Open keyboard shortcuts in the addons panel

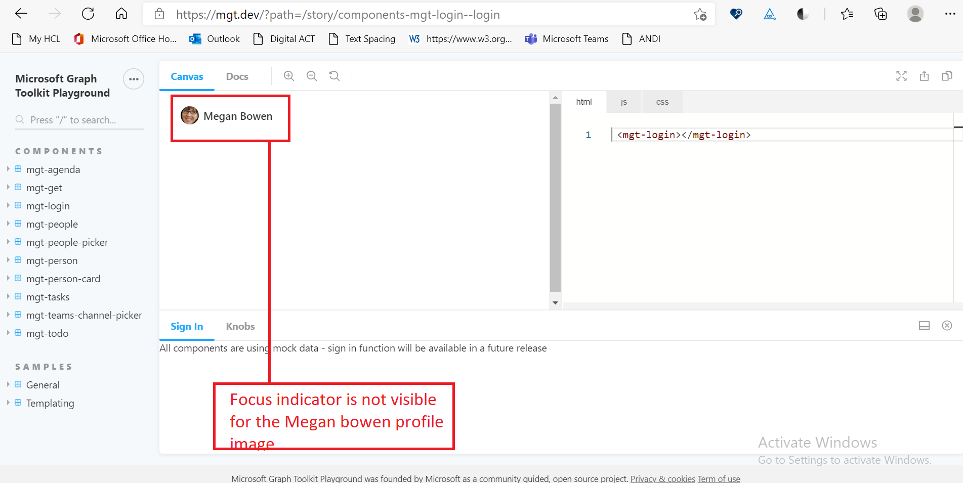coord(925,325)
